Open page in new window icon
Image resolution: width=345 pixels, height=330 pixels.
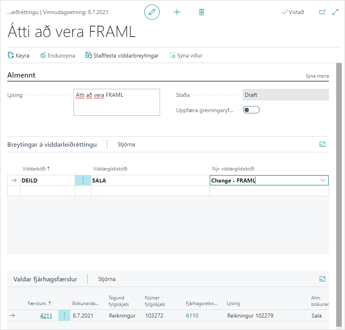pyautogui.click(x=322, y=12)
